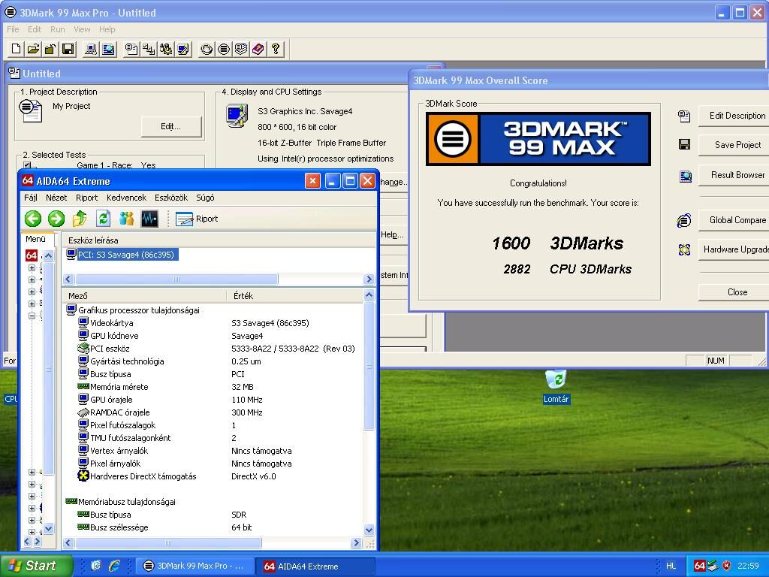Open the Windows Start menu
769x577 pixels.
(36, 566)
